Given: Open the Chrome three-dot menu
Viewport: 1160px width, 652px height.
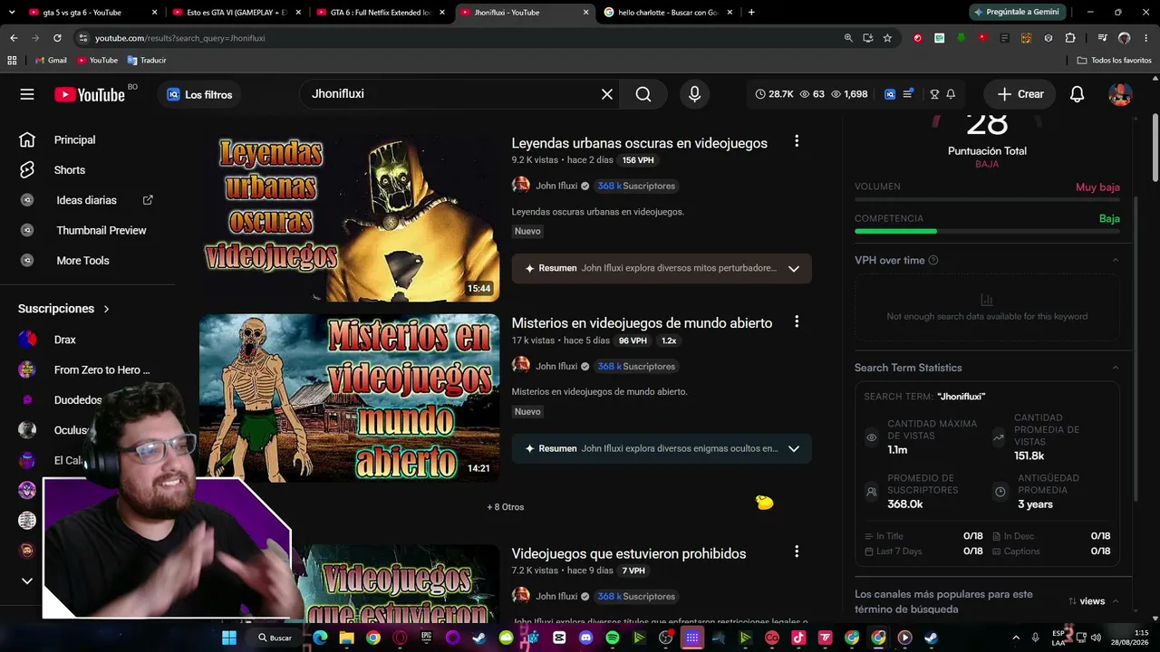Looking at the screenshot, I should [x=1146, y=38].
